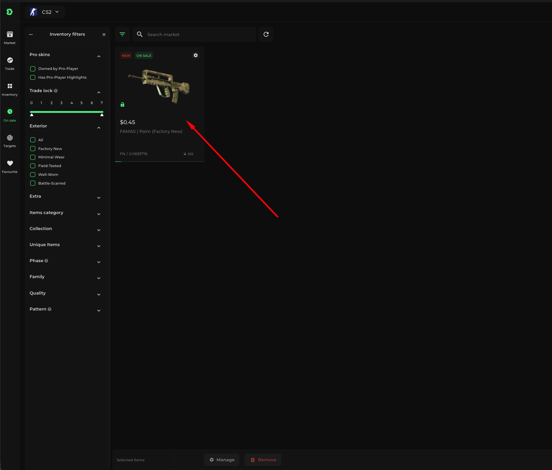Image resolution: width=552 pixels, height=470 pixels.
Task: Click the Remove button
Action: point(263,460)
